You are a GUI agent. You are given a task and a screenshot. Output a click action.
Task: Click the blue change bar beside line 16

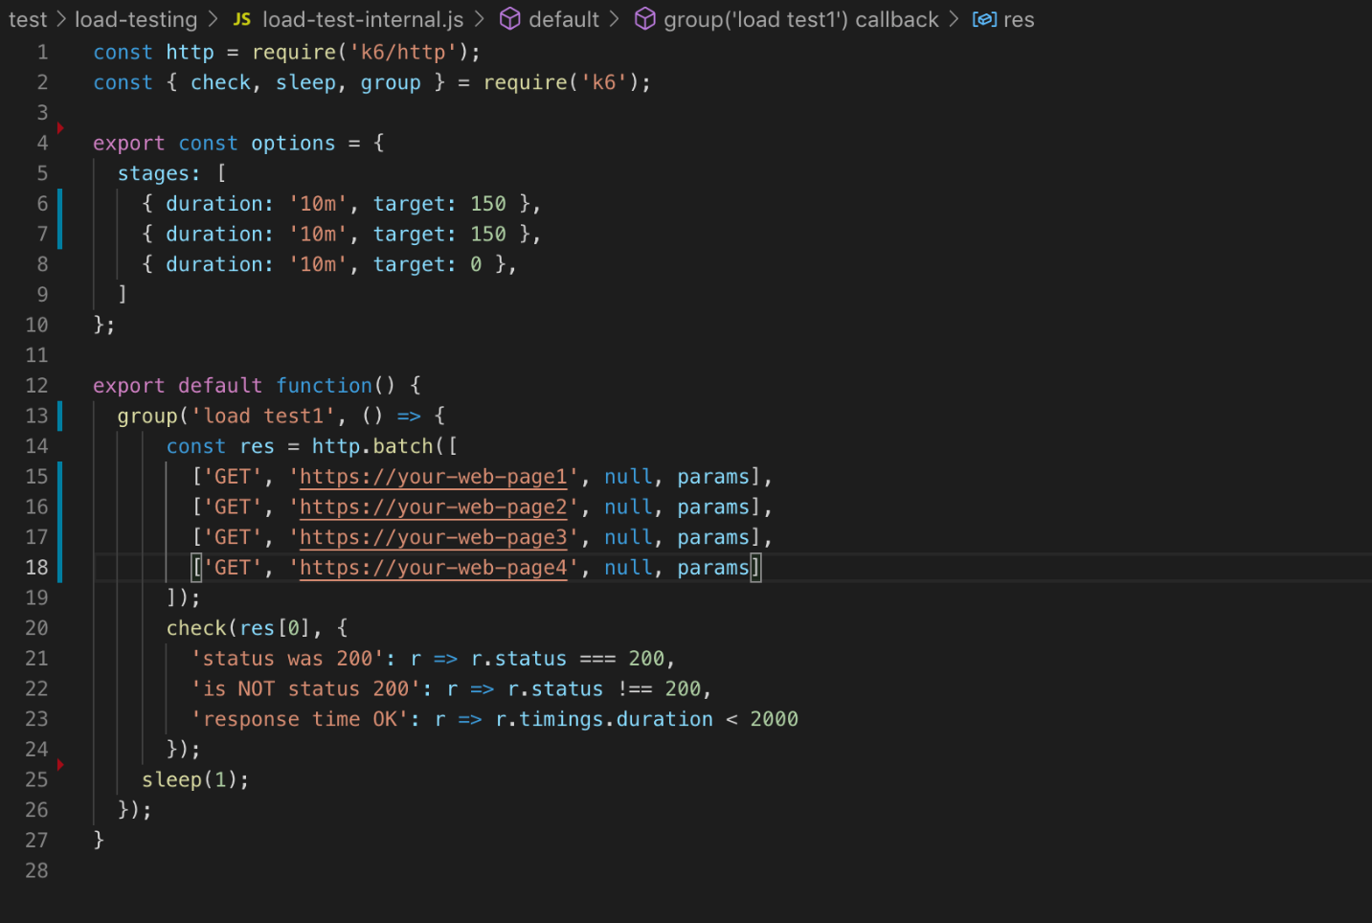(60, 507)
